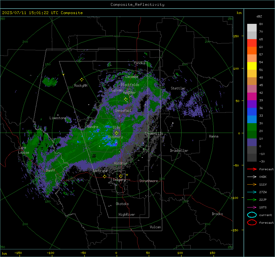Image resolution: width=275 pixels, height=257 pixels.
Task: Click the ThreeHills label
Action: pyautogui.click(x=154, y=134)
